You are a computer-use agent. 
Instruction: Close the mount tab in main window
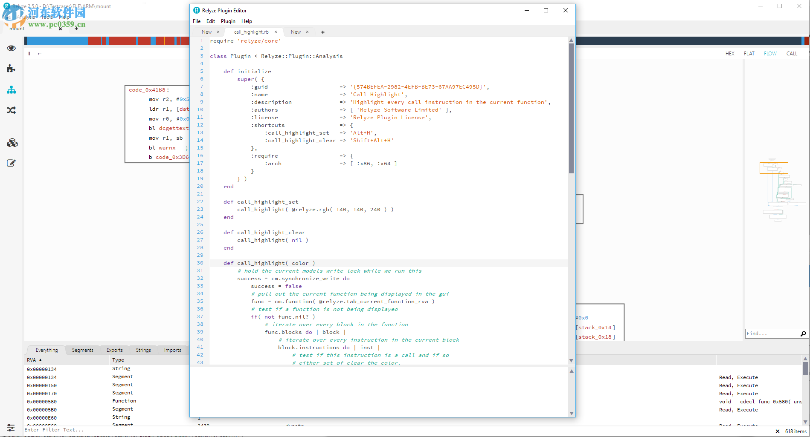(60, 29)
